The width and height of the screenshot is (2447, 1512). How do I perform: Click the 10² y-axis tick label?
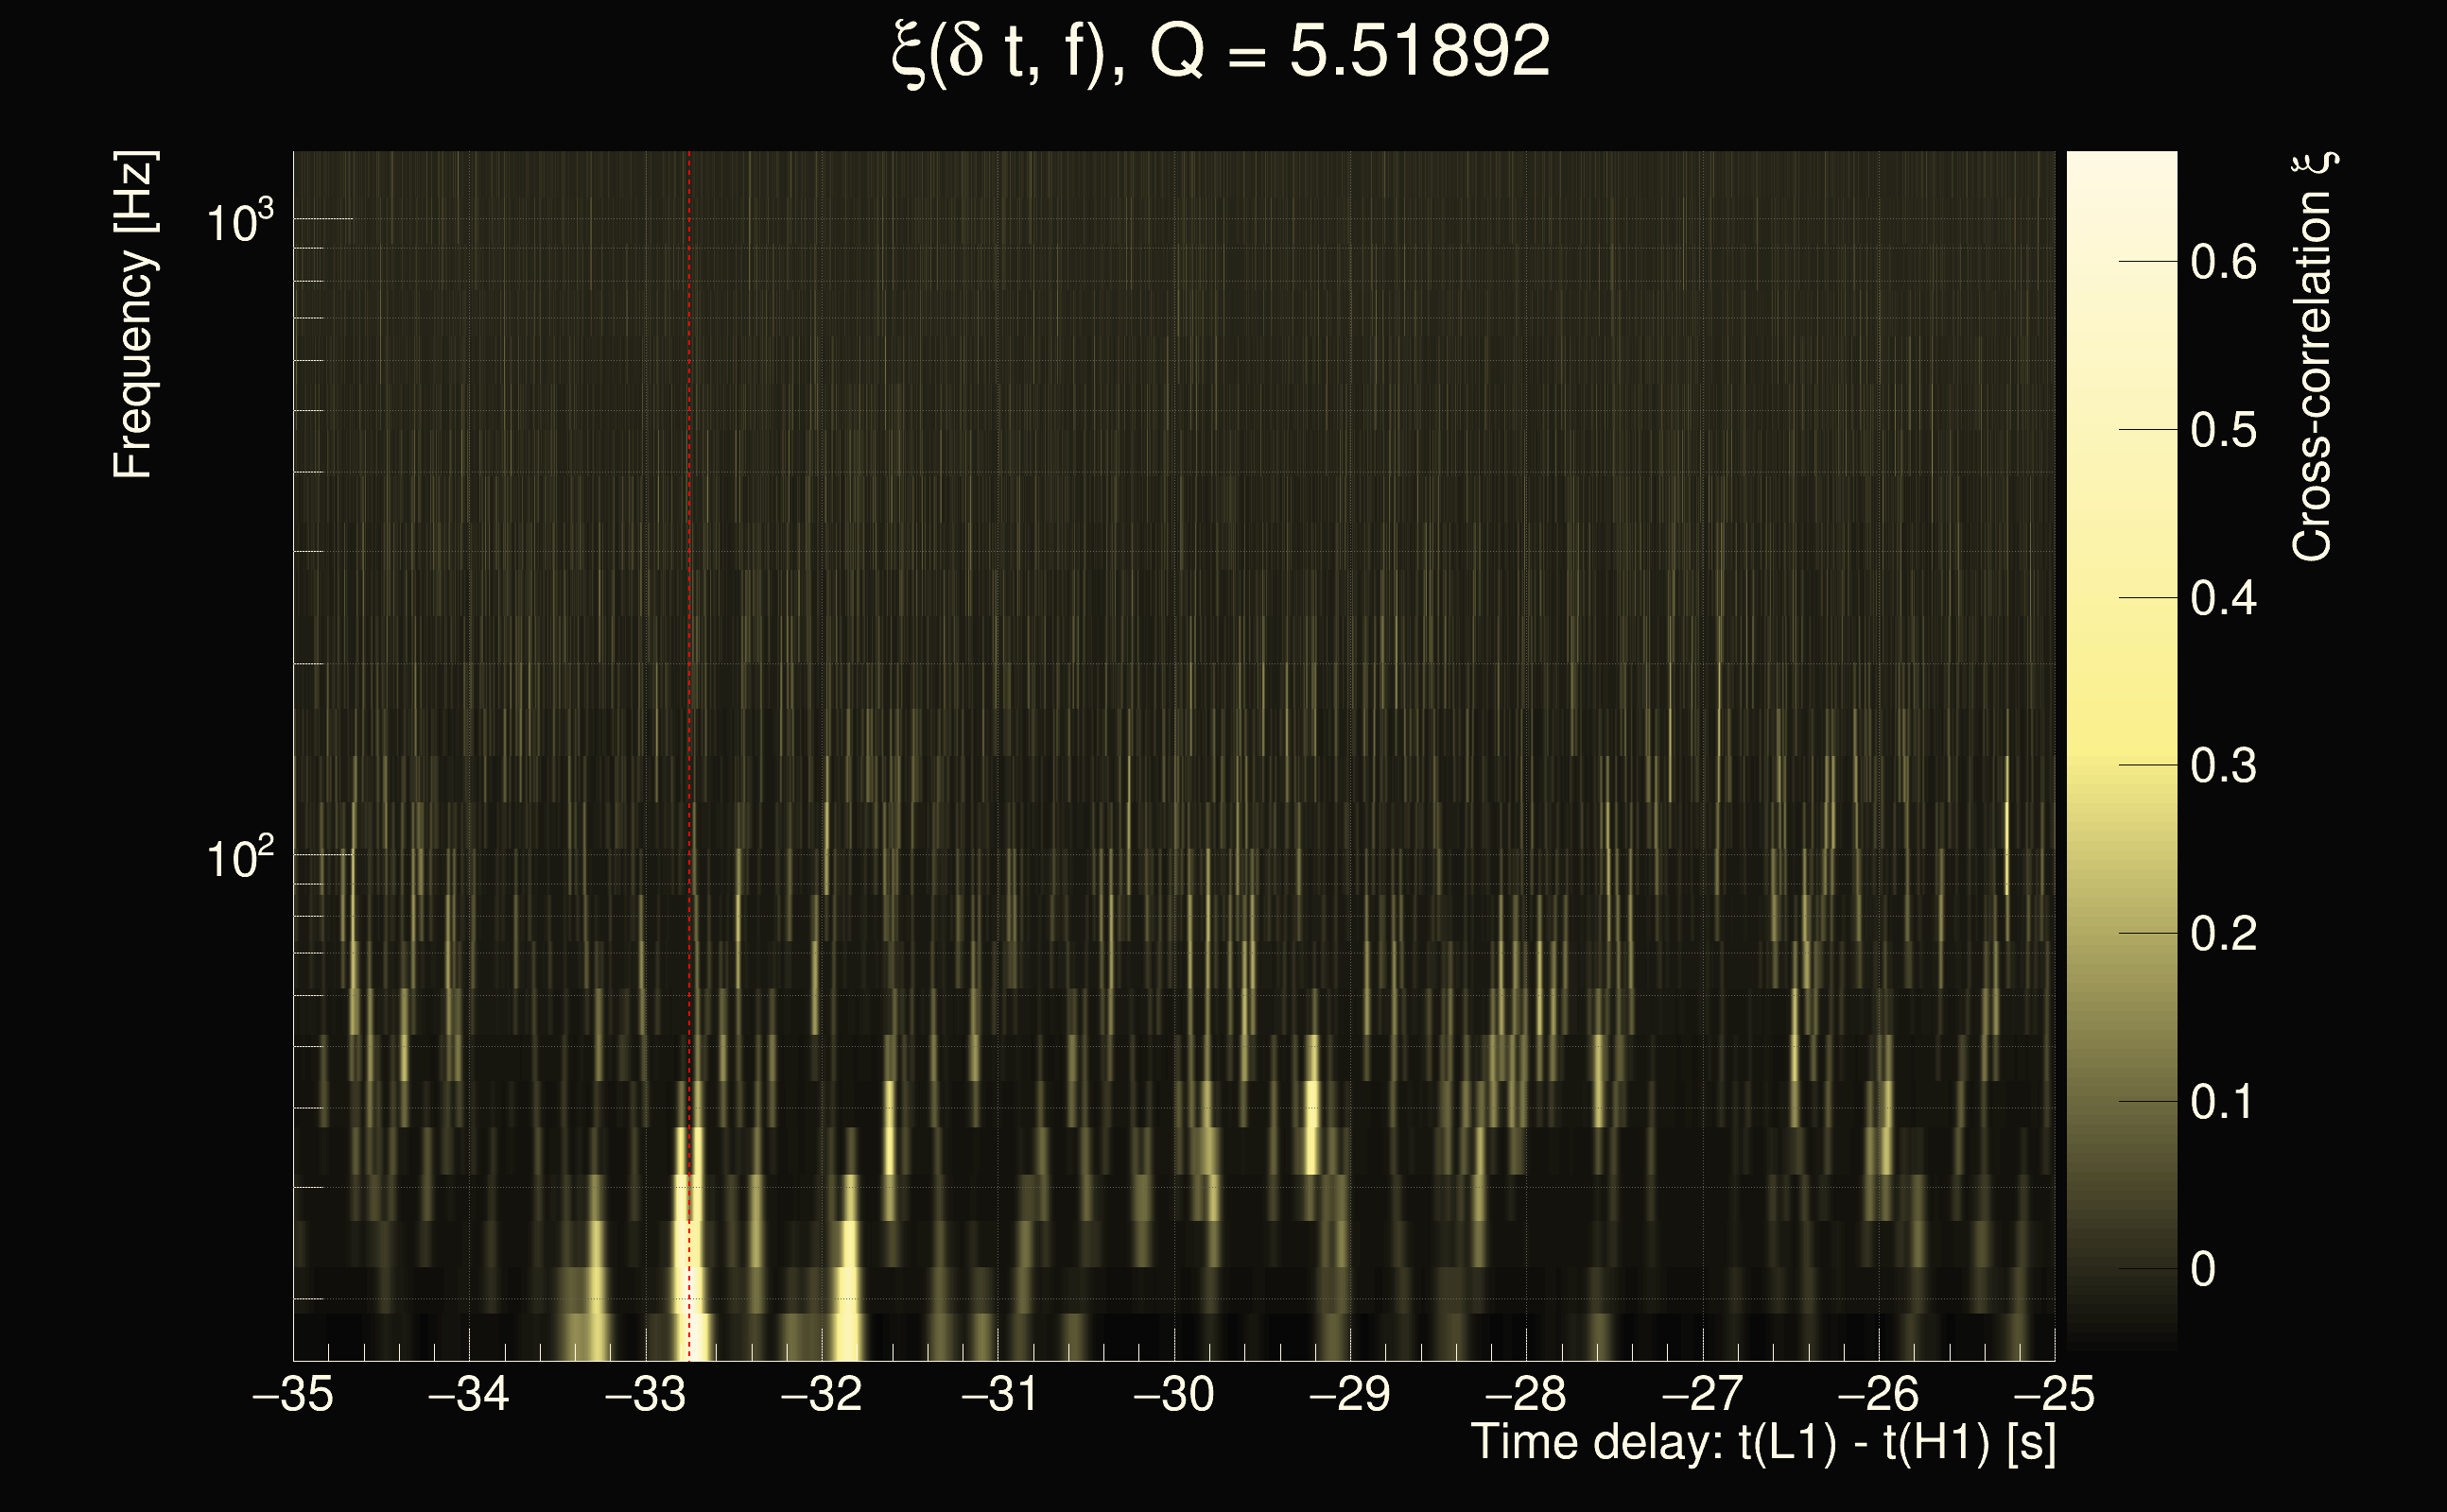[x=238, y=858]
